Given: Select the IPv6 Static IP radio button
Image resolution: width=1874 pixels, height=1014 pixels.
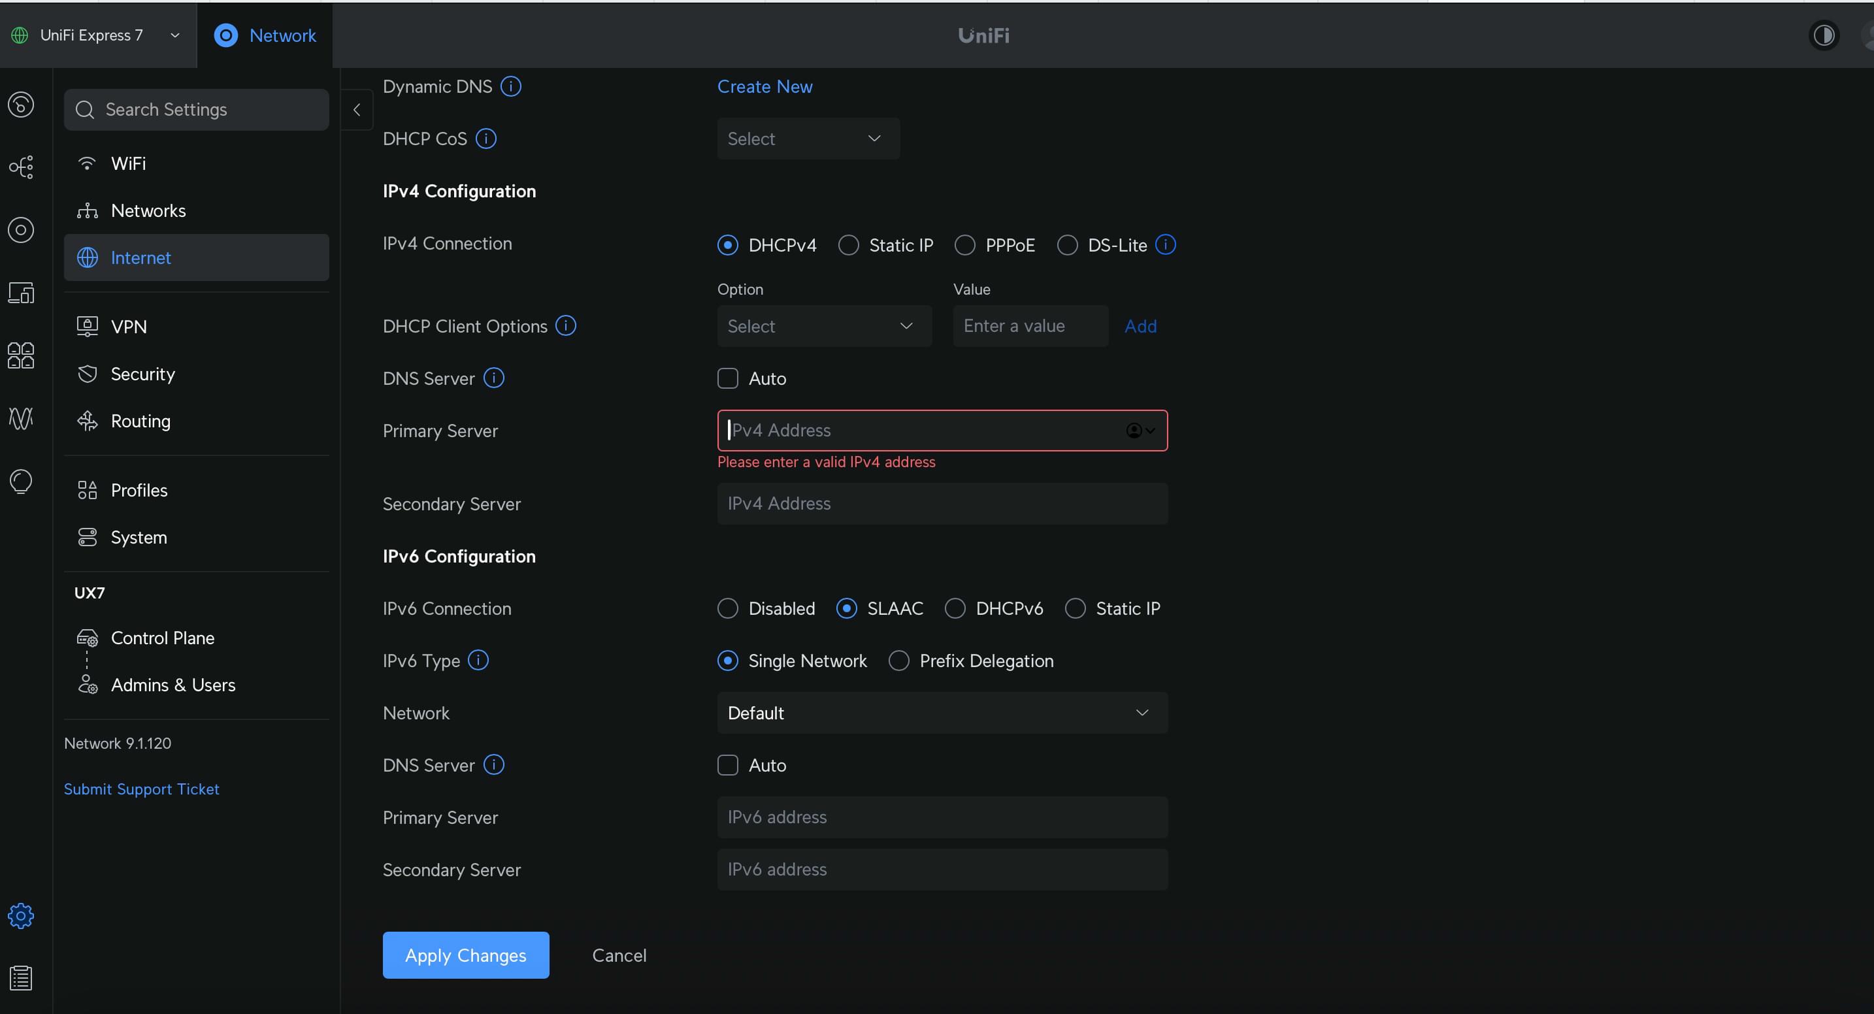Looking at the screenshot, I should pos(1076,608).
